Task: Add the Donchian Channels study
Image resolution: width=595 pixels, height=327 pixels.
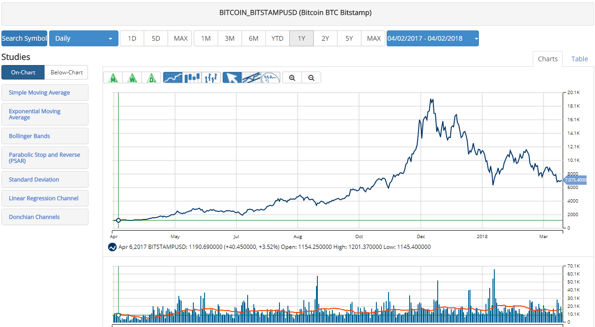Action: [45, 217]
